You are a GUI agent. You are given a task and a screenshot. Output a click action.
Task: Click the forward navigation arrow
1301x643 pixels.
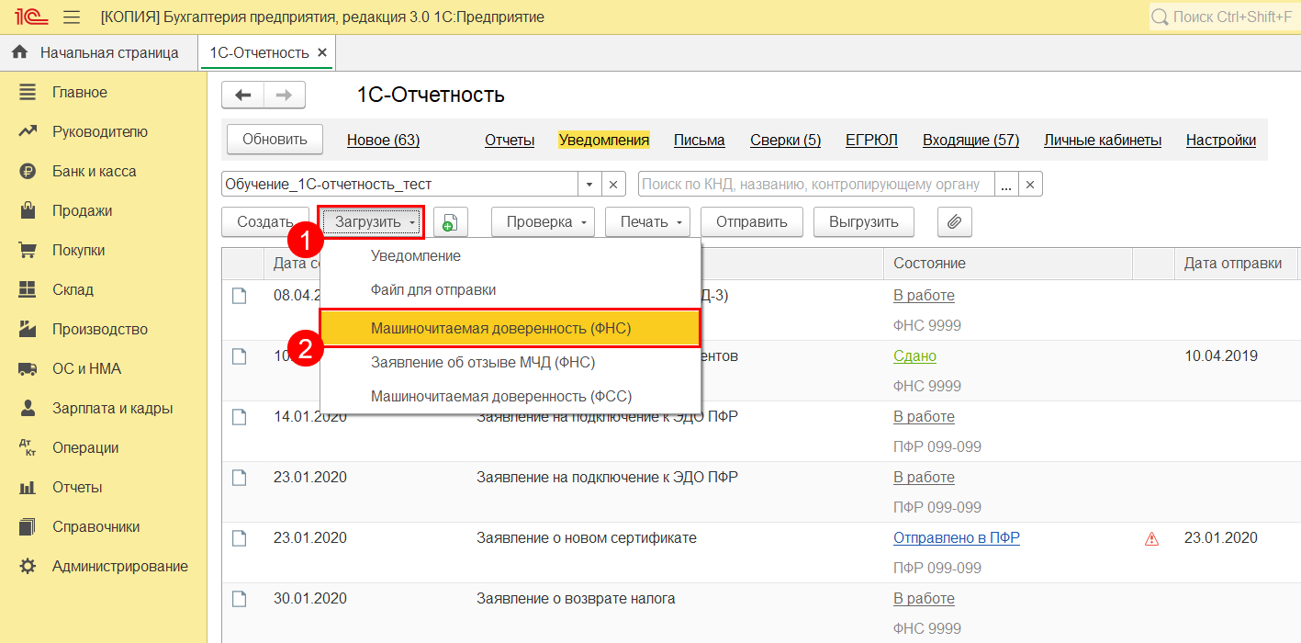coord(285,95)
